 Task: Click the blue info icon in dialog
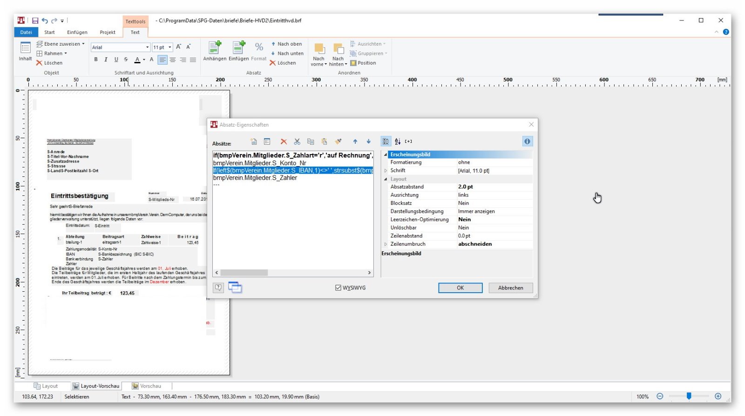coord(527,141)
